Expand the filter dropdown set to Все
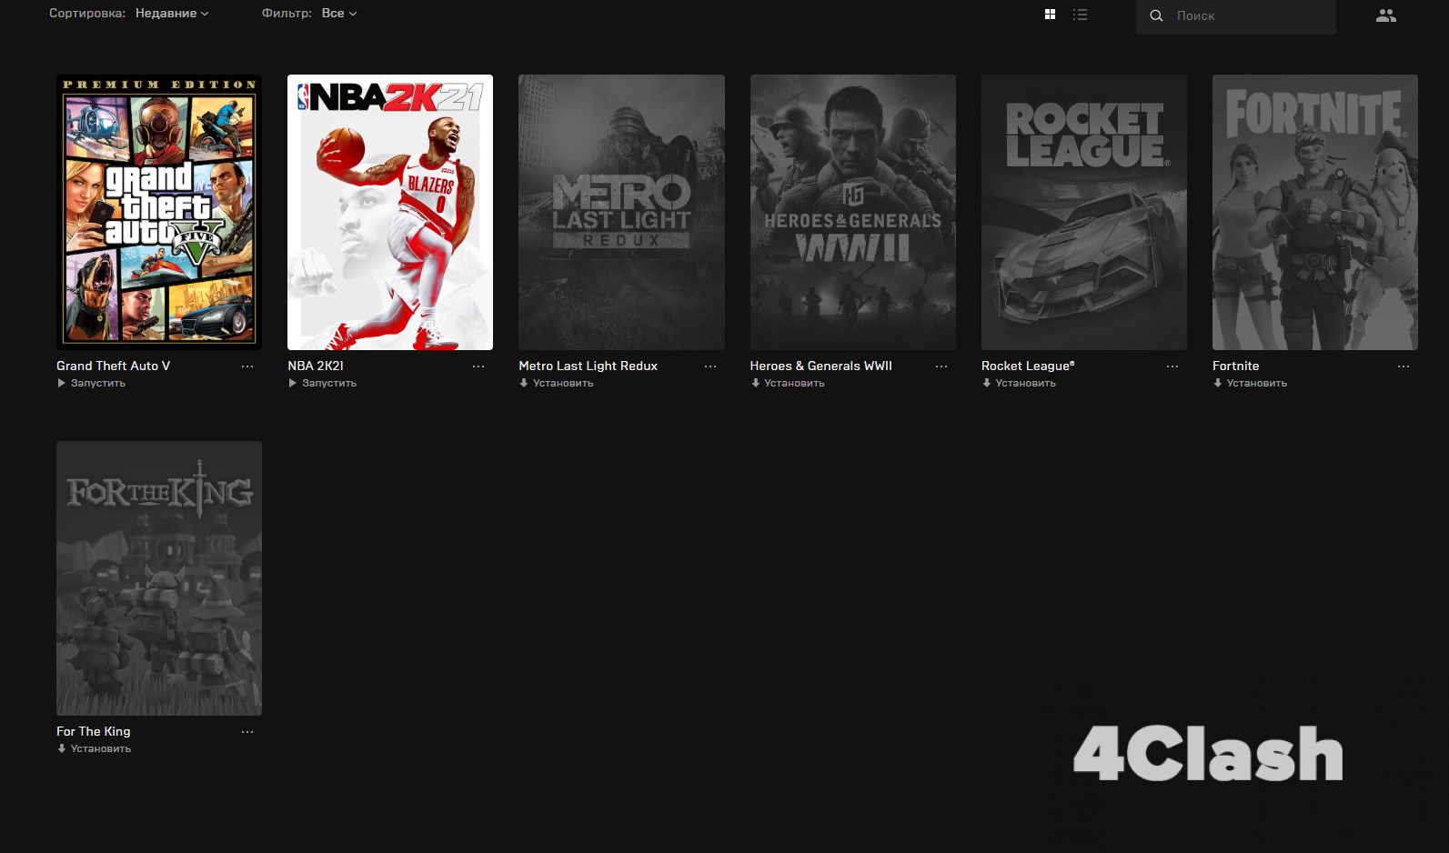 [x=338, y=14]
